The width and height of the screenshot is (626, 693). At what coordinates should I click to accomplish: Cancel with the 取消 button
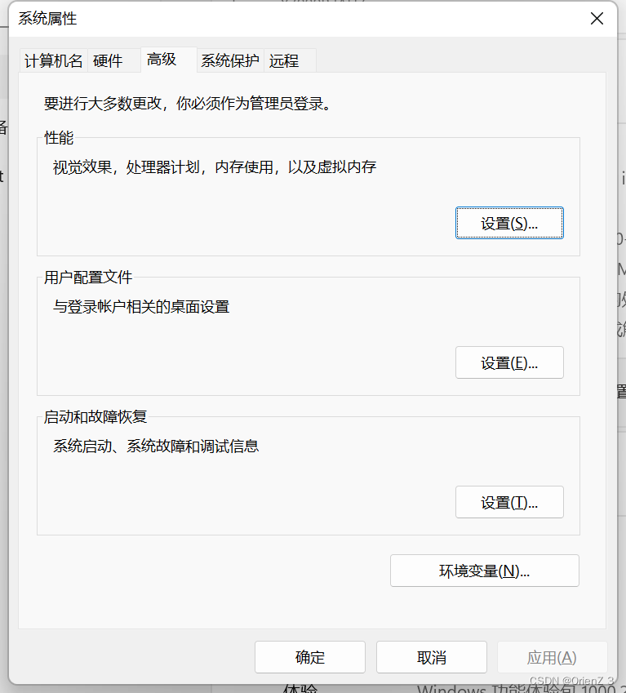[432, 657]
